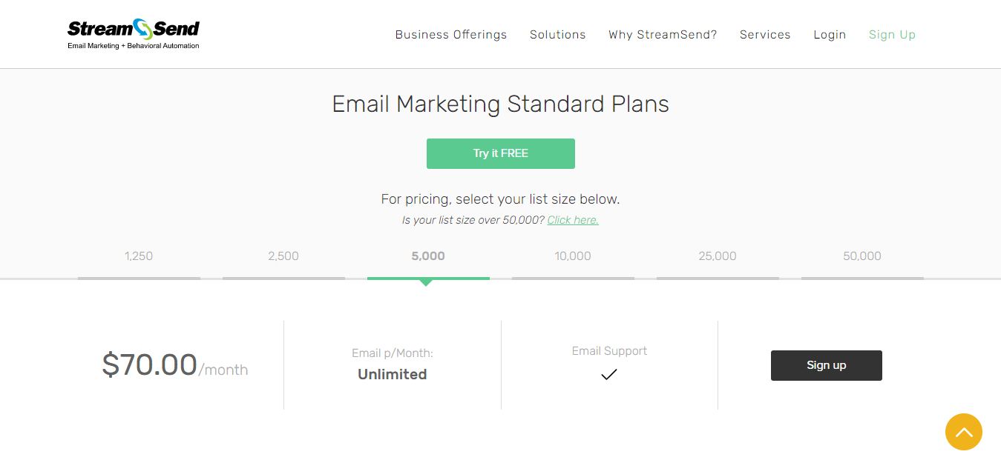This screenshot has height=460, width=1001.
Task: Go to the Login page
Action: 830,35
